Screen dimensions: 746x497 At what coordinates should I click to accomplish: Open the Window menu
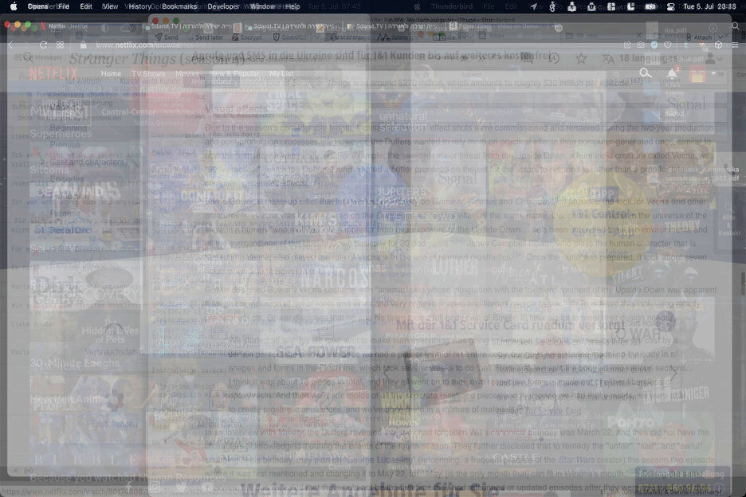(263, 6)
